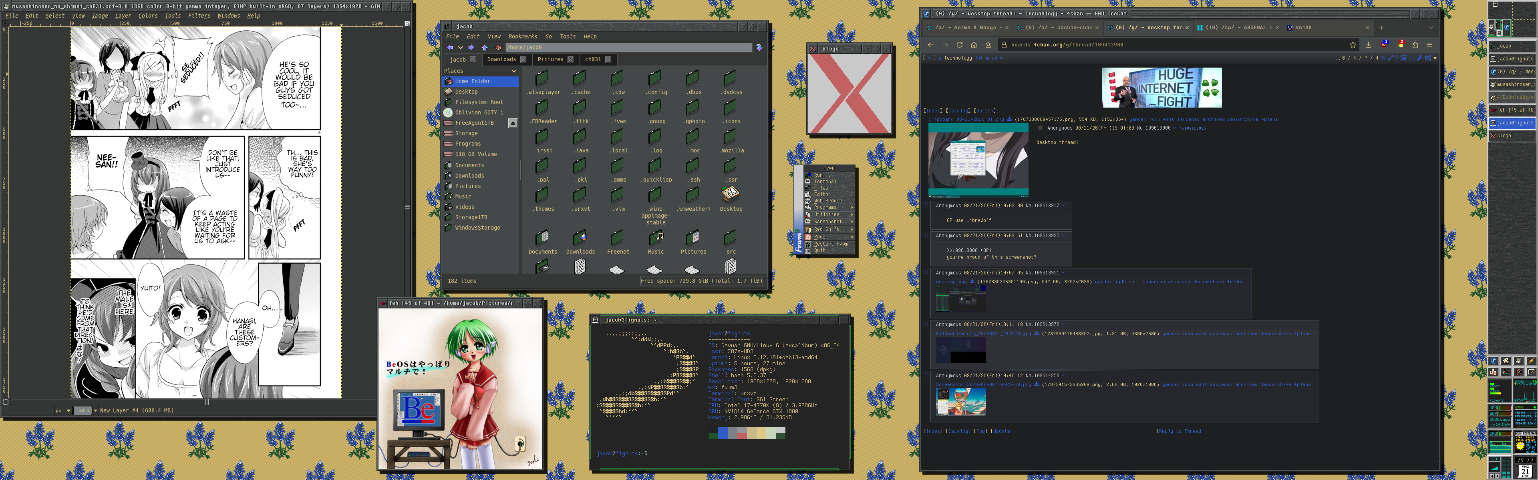Click the gallery image icon in 4chan header
1538x480 pixels.
1404,58
